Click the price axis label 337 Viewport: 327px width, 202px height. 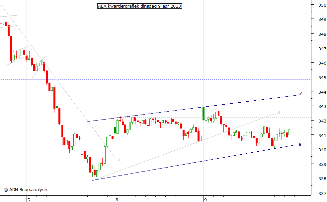pos(322,193)
